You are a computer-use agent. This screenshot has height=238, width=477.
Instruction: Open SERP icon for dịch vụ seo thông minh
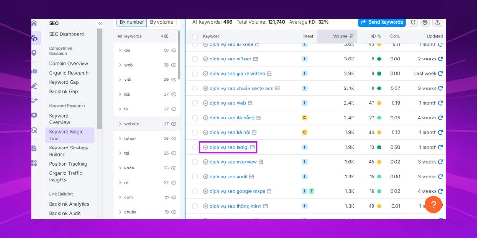click(266, 206)
